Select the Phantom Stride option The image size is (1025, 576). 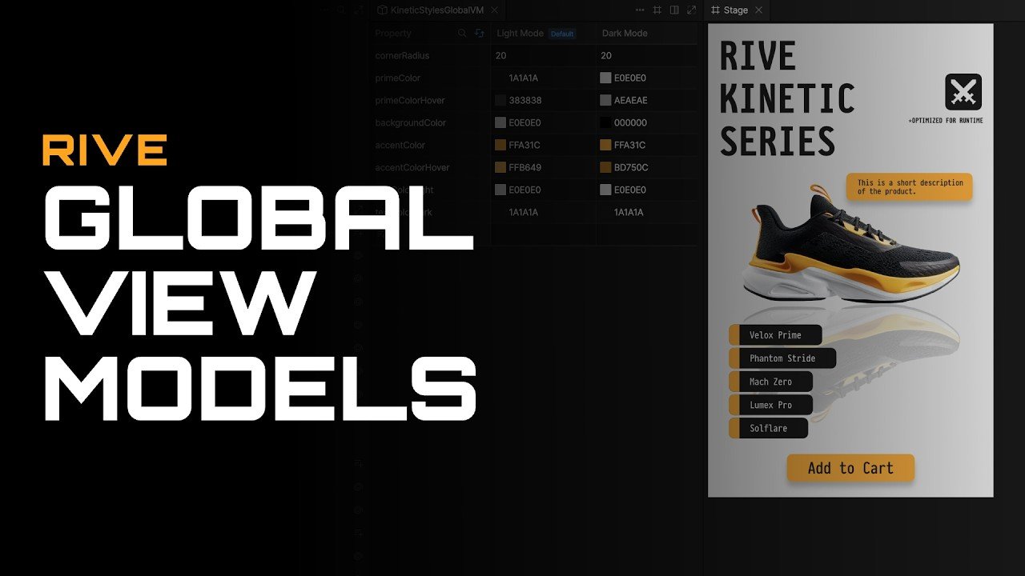(x=782, y=358)
